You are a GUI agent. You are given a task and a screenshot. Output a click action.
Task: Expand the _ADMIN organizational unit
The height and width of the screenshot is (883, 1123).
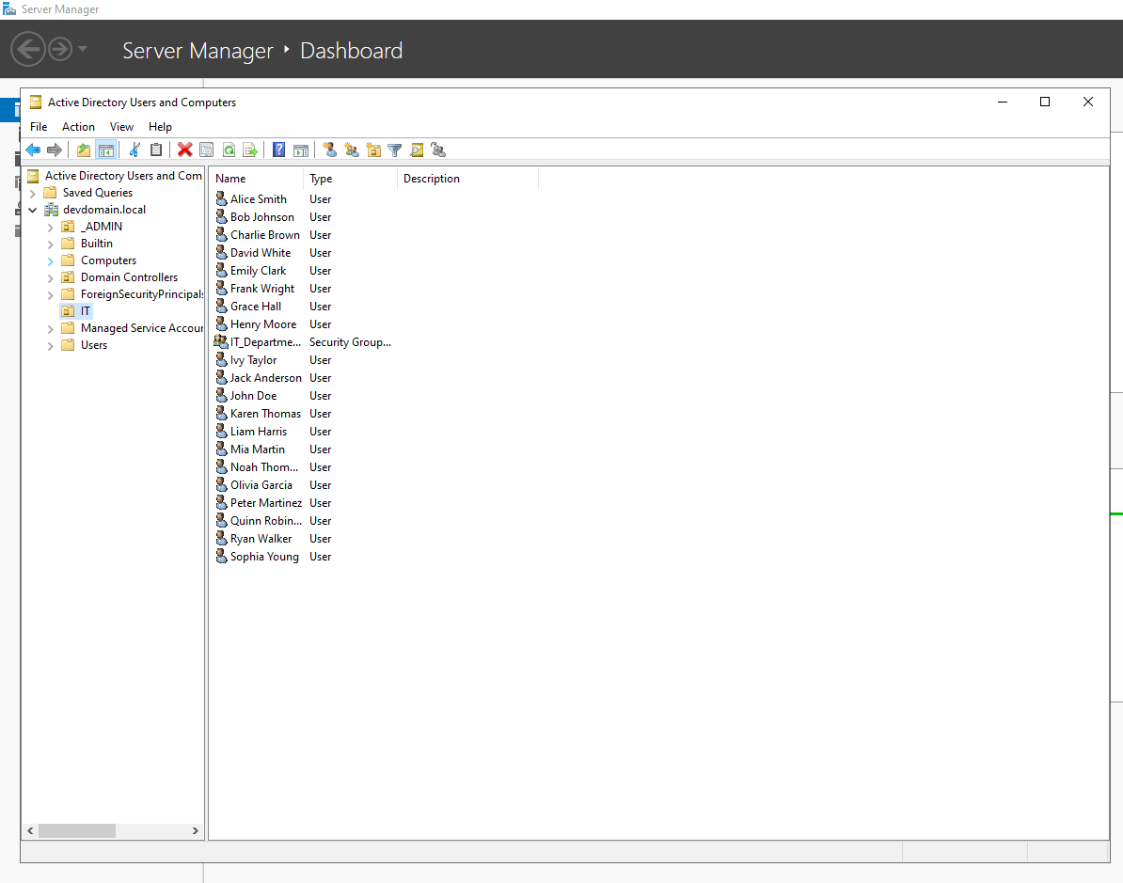[x=50, y=227]
